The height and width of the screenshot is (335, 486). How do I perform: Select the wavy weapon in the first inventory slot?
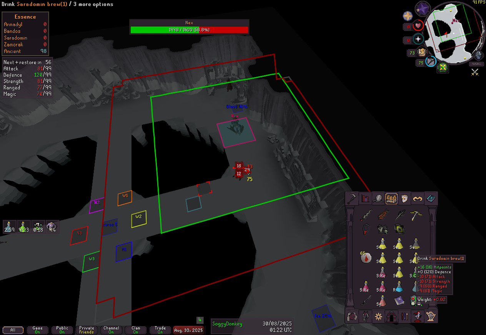click(366, 216)
